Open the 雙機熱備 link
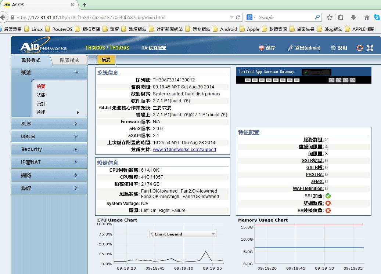The height and width of the screenshot is (274, 381). click(313, 203)
